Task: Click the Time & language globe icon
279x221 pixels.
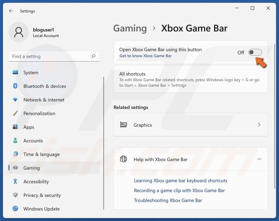Action: coord(15,154)
